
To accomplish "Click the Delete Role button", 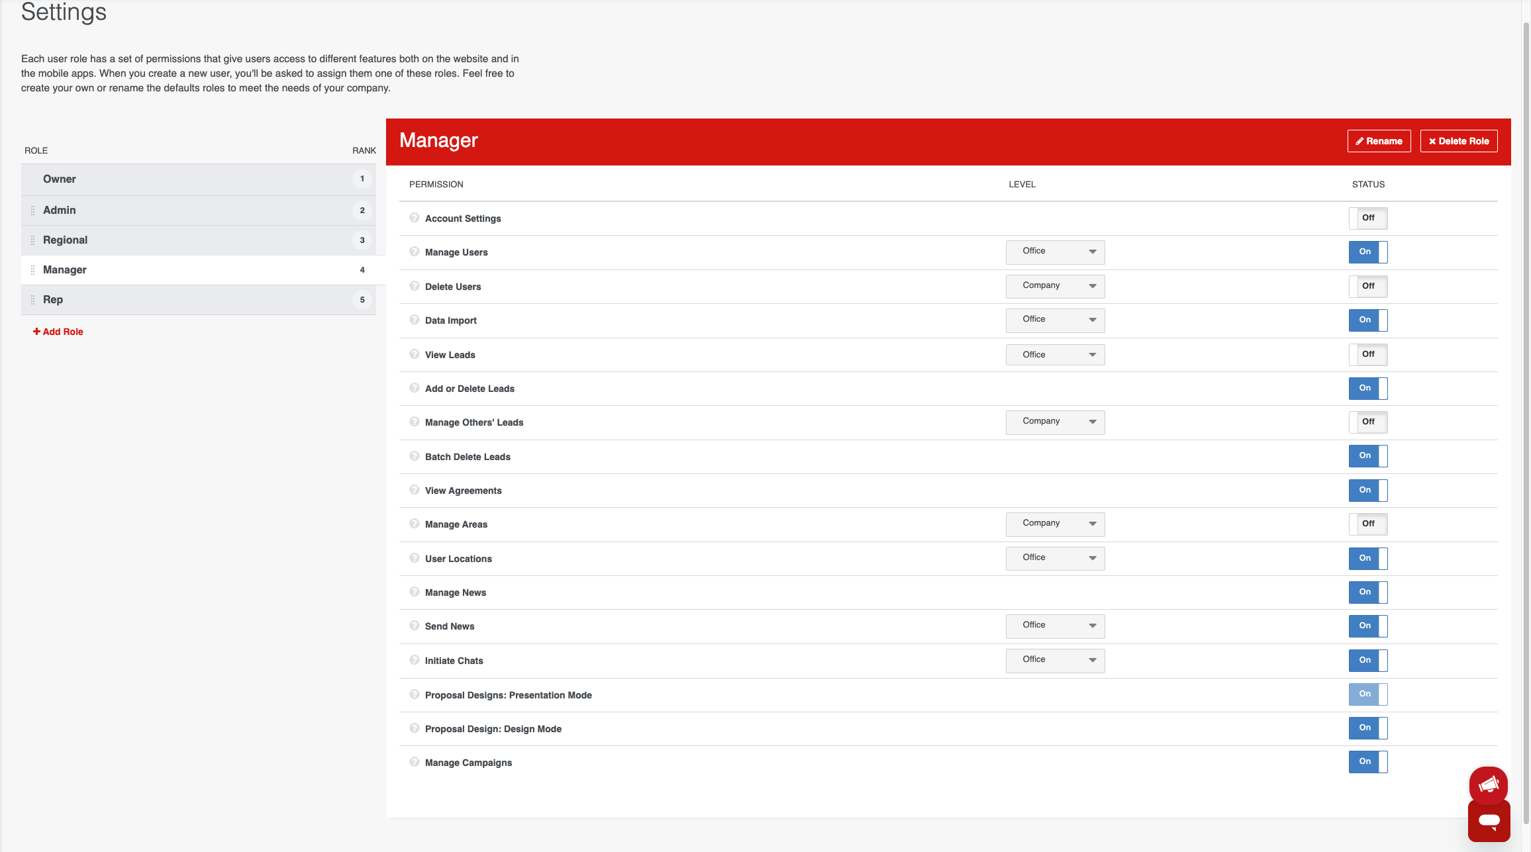I will click(x=1459, y=141).
